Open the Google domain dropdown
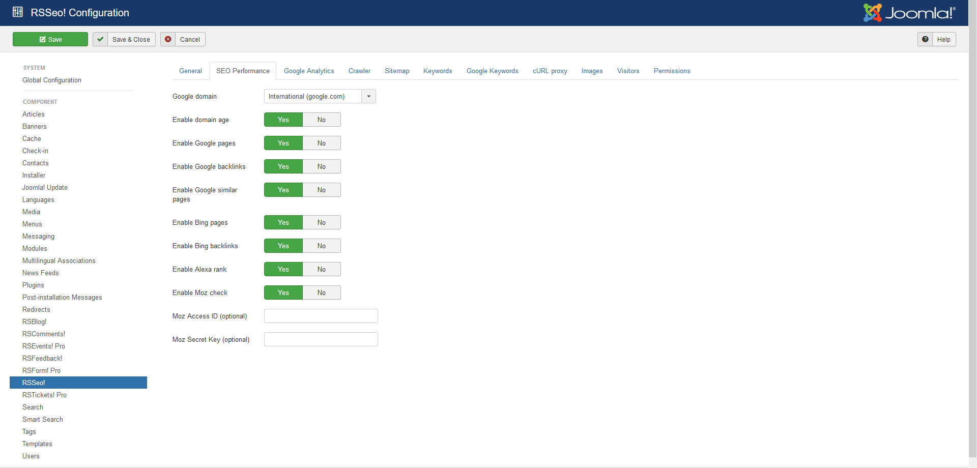This screenshot has height=468, width=977. 320,96
